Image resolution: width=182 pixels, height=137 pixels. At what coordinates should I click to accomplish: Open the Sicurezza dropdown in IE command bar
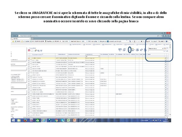(154, 41)
